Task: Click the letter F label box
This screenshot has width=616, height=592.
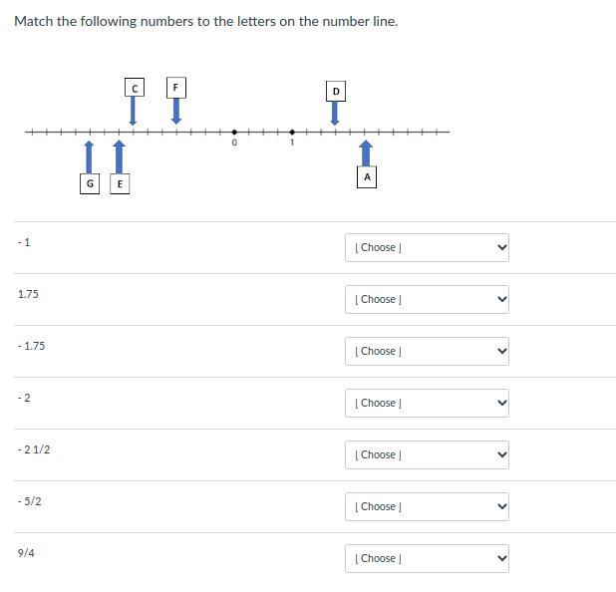Action: (x=175, y=88)
